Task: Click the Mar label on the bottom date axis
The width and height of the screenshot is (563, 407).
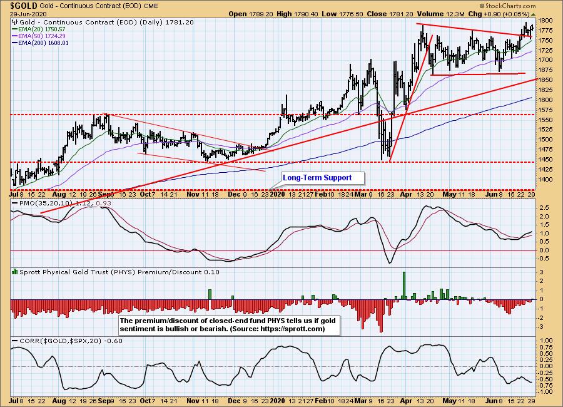Action: pos(360,401)
